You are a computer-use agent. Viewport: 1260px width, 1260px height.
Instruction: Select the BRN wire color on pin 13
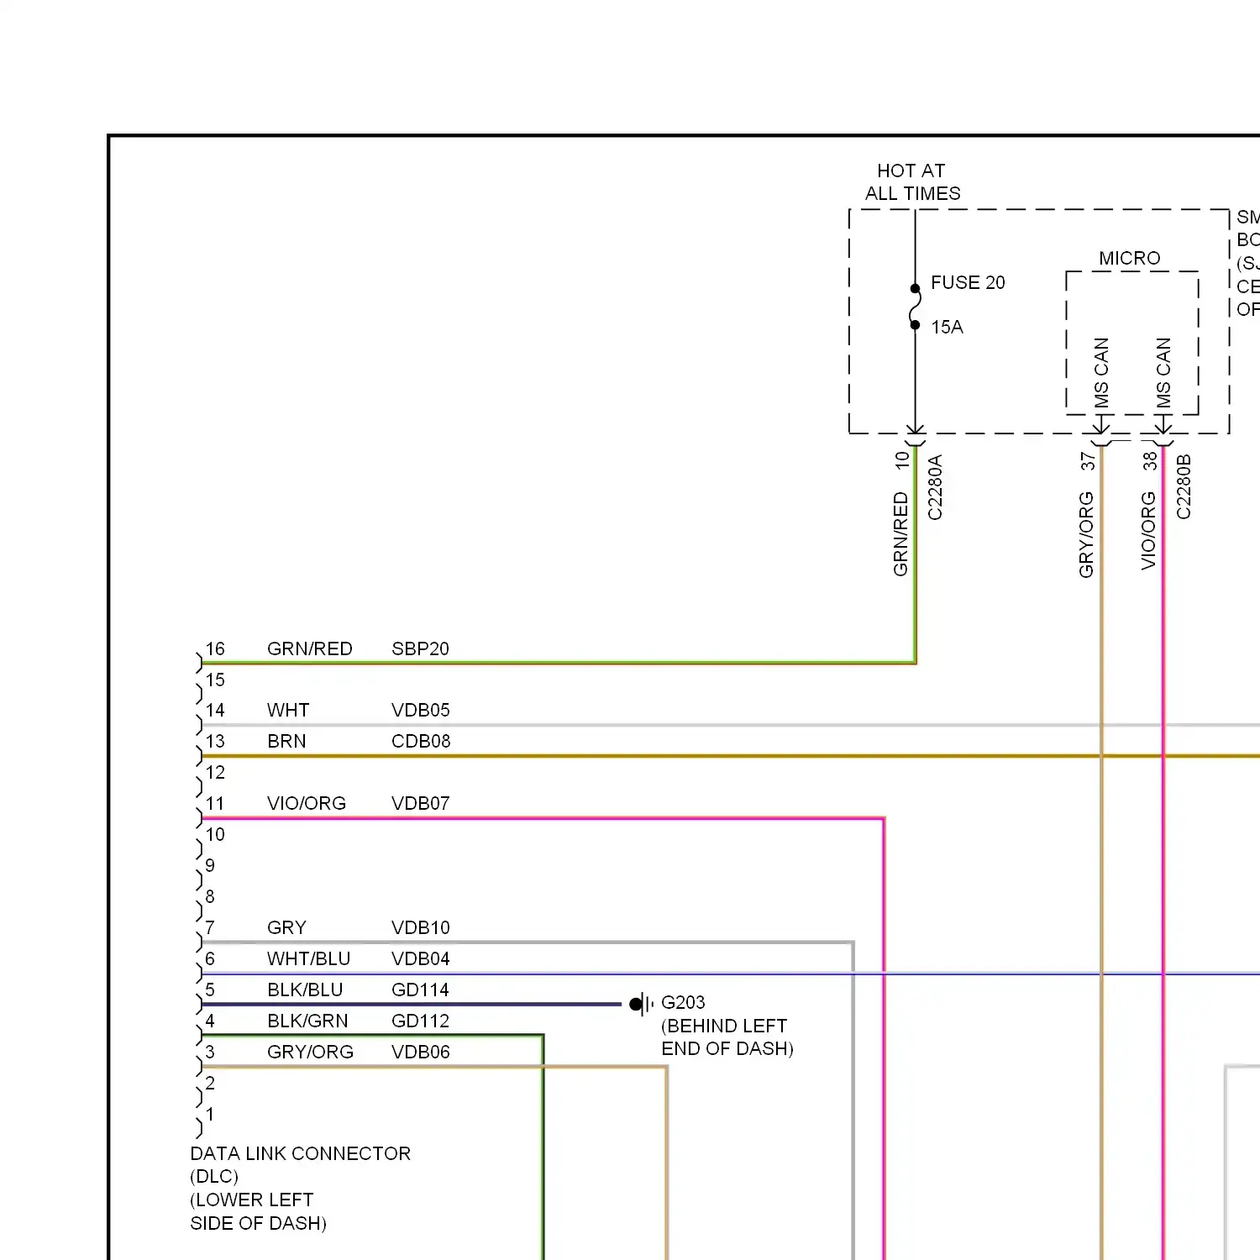pos(286,741)
